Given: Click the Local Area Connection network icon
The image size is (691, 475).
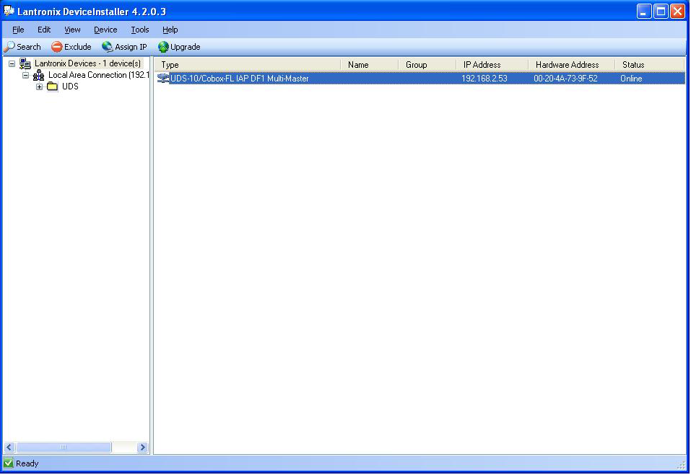Looking at the screenshot, I should [x=39, y=75].
